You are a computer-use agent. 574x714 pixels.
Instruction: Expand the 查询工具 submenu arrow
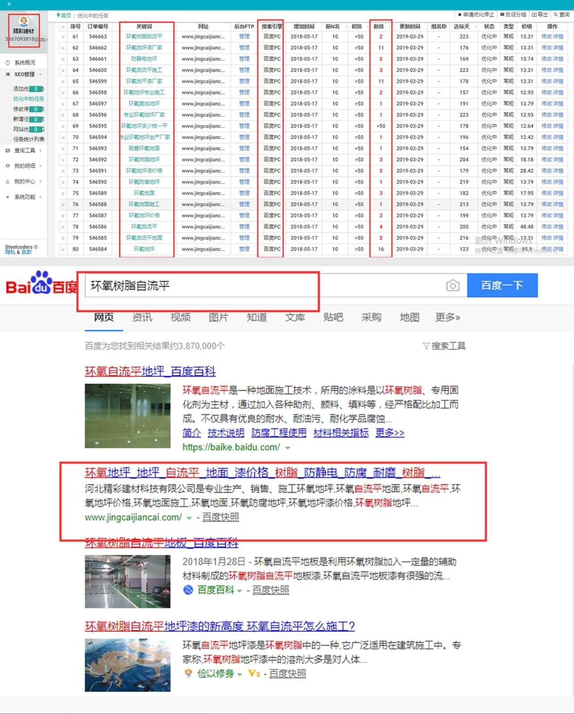41,151
